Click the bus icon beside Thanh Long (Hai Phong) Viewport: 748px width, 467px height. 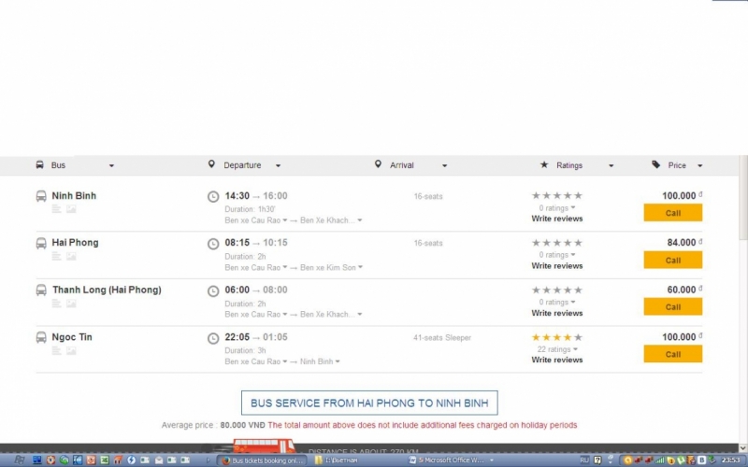(41, 290)
